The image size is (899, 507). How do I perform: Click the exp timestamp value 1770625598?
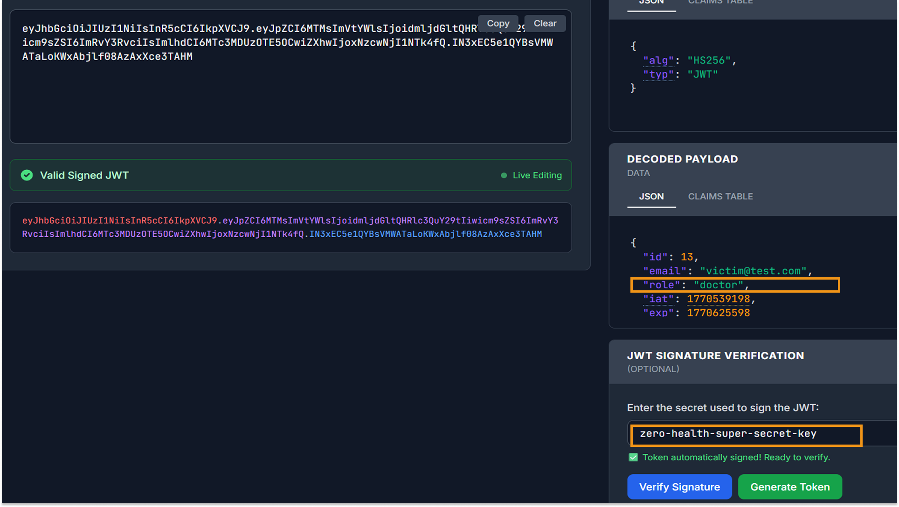coord(718,313)
